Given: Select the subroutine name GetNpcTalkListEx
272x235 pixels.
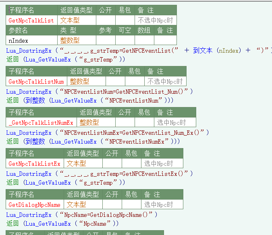Looking at the screenshot, I should coord(34,164).
